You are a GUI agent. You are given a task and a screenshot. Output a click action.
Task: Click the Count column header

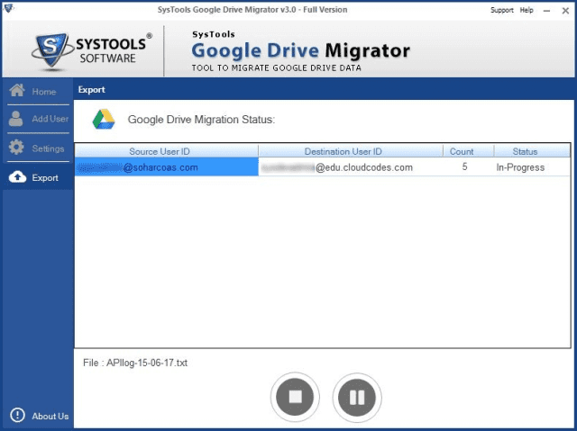[x=469, y=151]
